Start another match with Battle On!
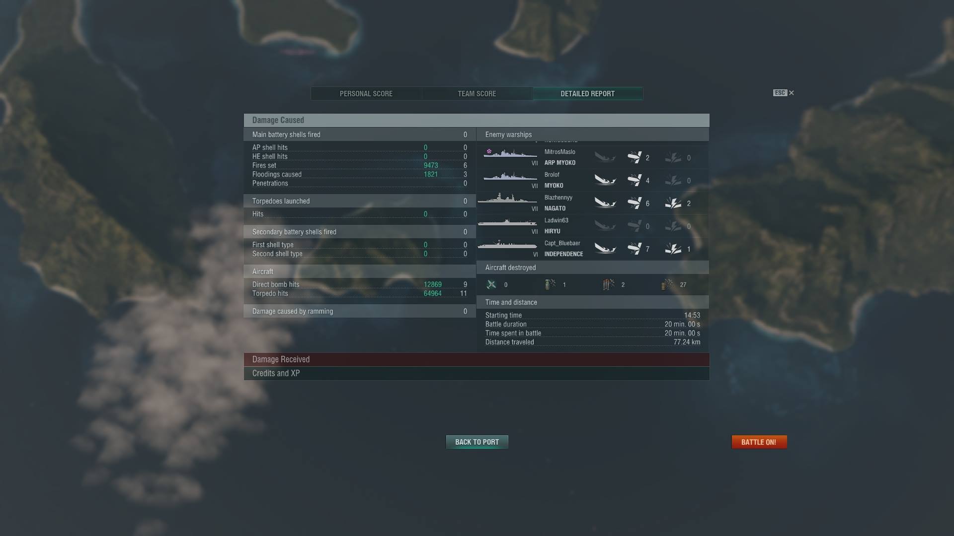Viewport: 954px width, 536px height. (x=759, y=442)
